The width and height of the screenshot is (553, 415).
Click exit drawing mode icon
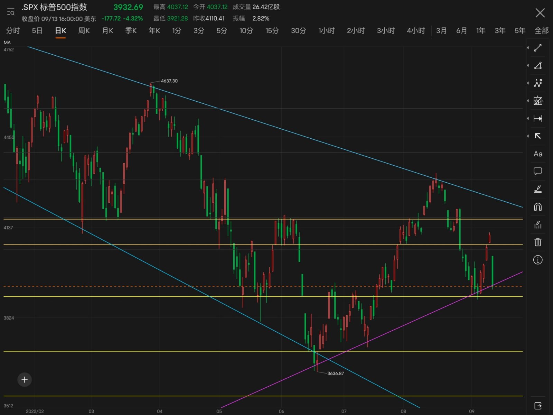coord(538,406)
